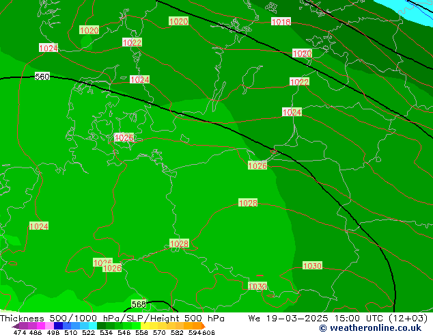
Task: Click the bright magenta swatch above 486
Action: 40,325
